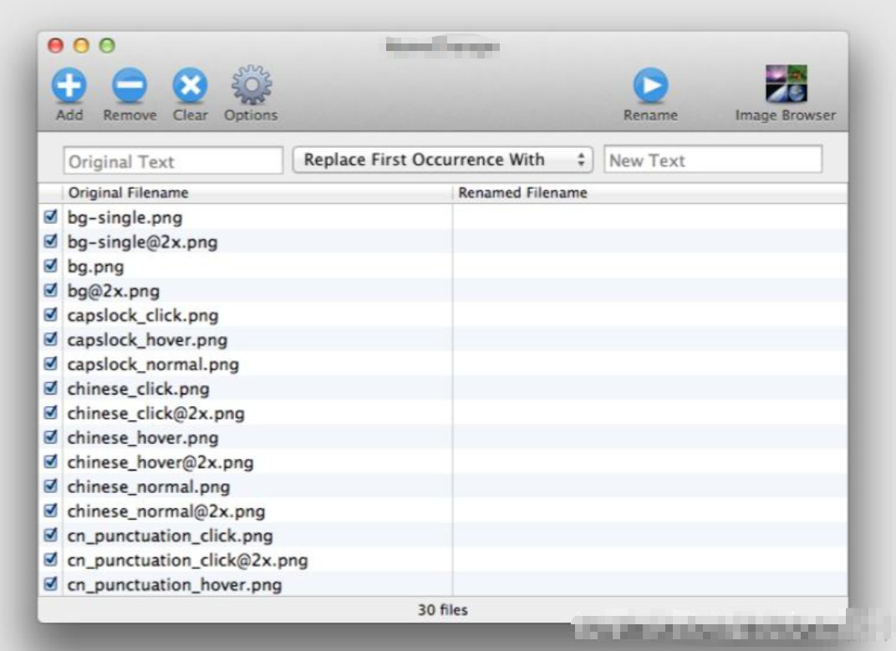This screenshot has width=896, height=651.
Task: Select the capslock_normal.png filename
Action: tap(153, 364)
